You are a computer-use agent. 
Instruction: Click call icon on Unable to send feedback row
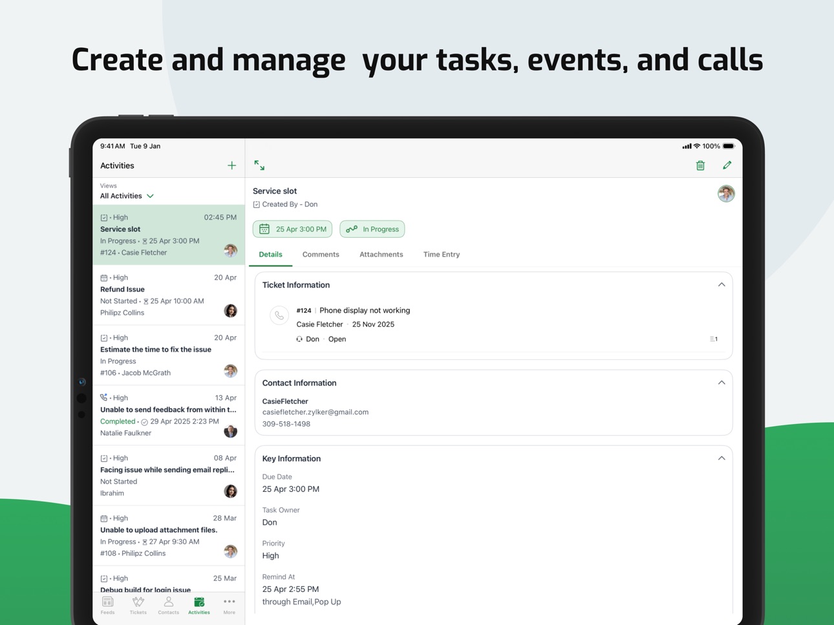click(x=103, y=397)
